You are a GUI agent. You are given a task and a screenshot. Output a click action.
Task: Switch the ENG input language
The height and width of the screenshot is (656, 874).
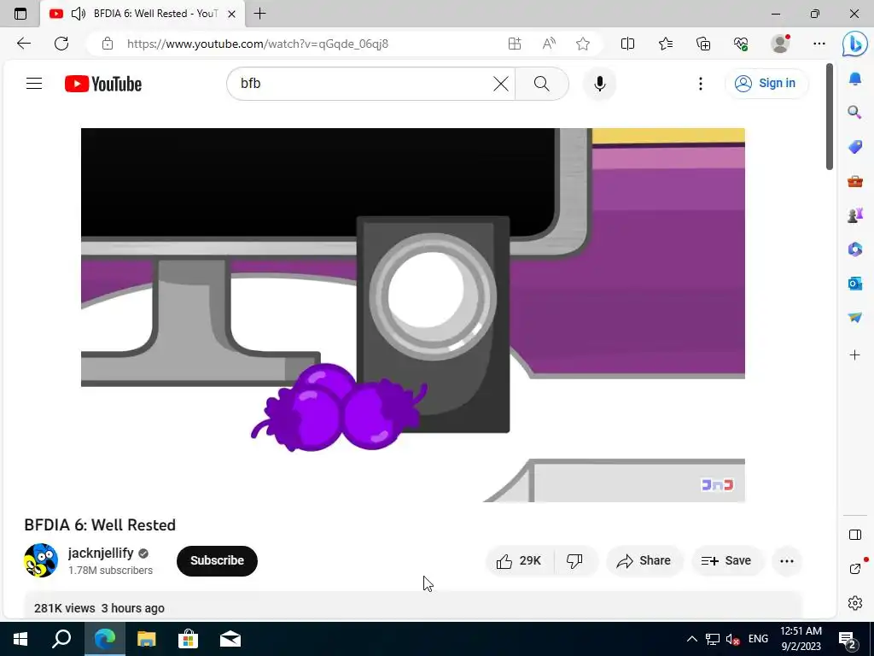758,639
